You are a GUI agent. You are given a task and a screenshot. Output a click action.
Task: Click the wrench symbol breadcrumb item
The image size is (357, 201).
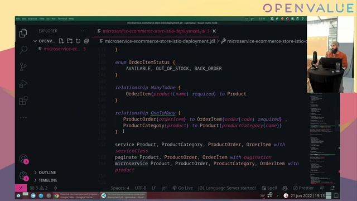264,41
